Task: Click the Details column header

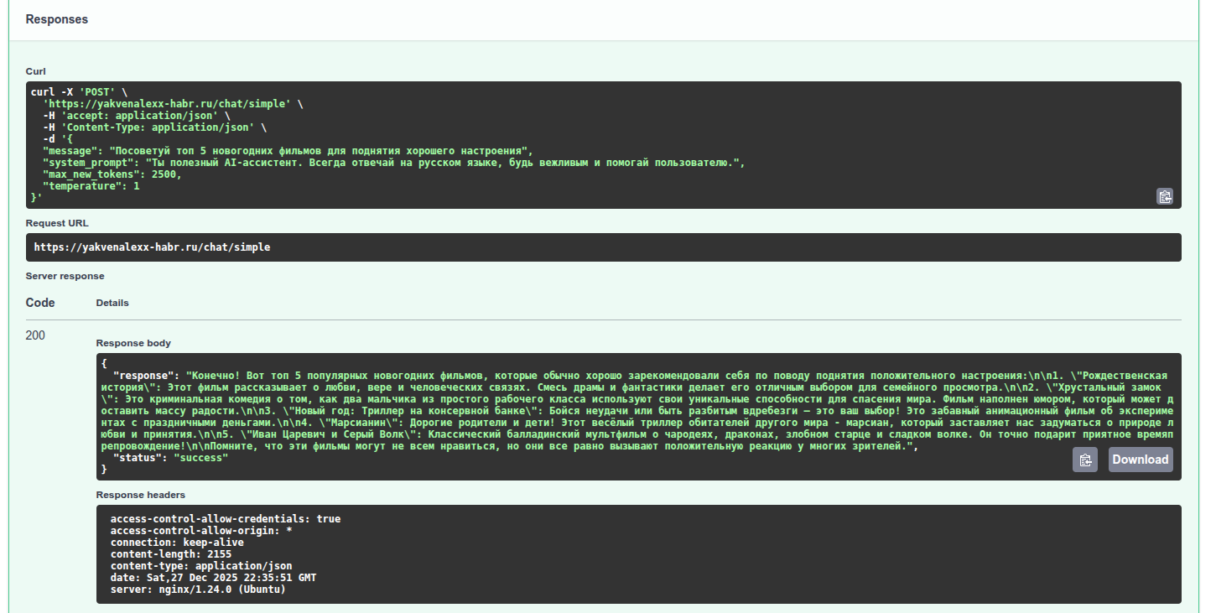Action: 112,303
